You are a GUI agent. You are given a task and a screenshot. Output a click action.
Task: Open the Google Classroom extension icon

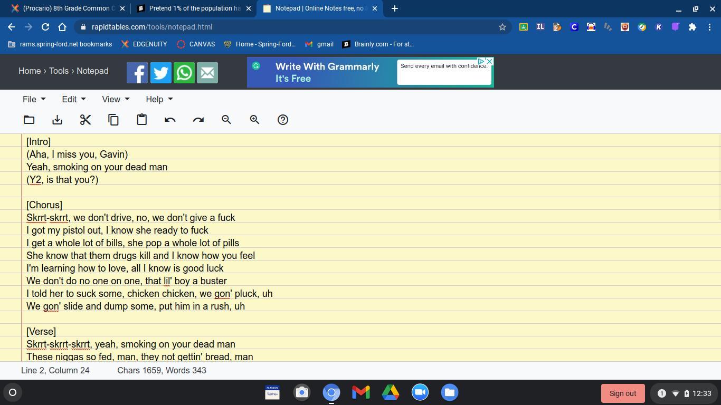tap(524, 27)
